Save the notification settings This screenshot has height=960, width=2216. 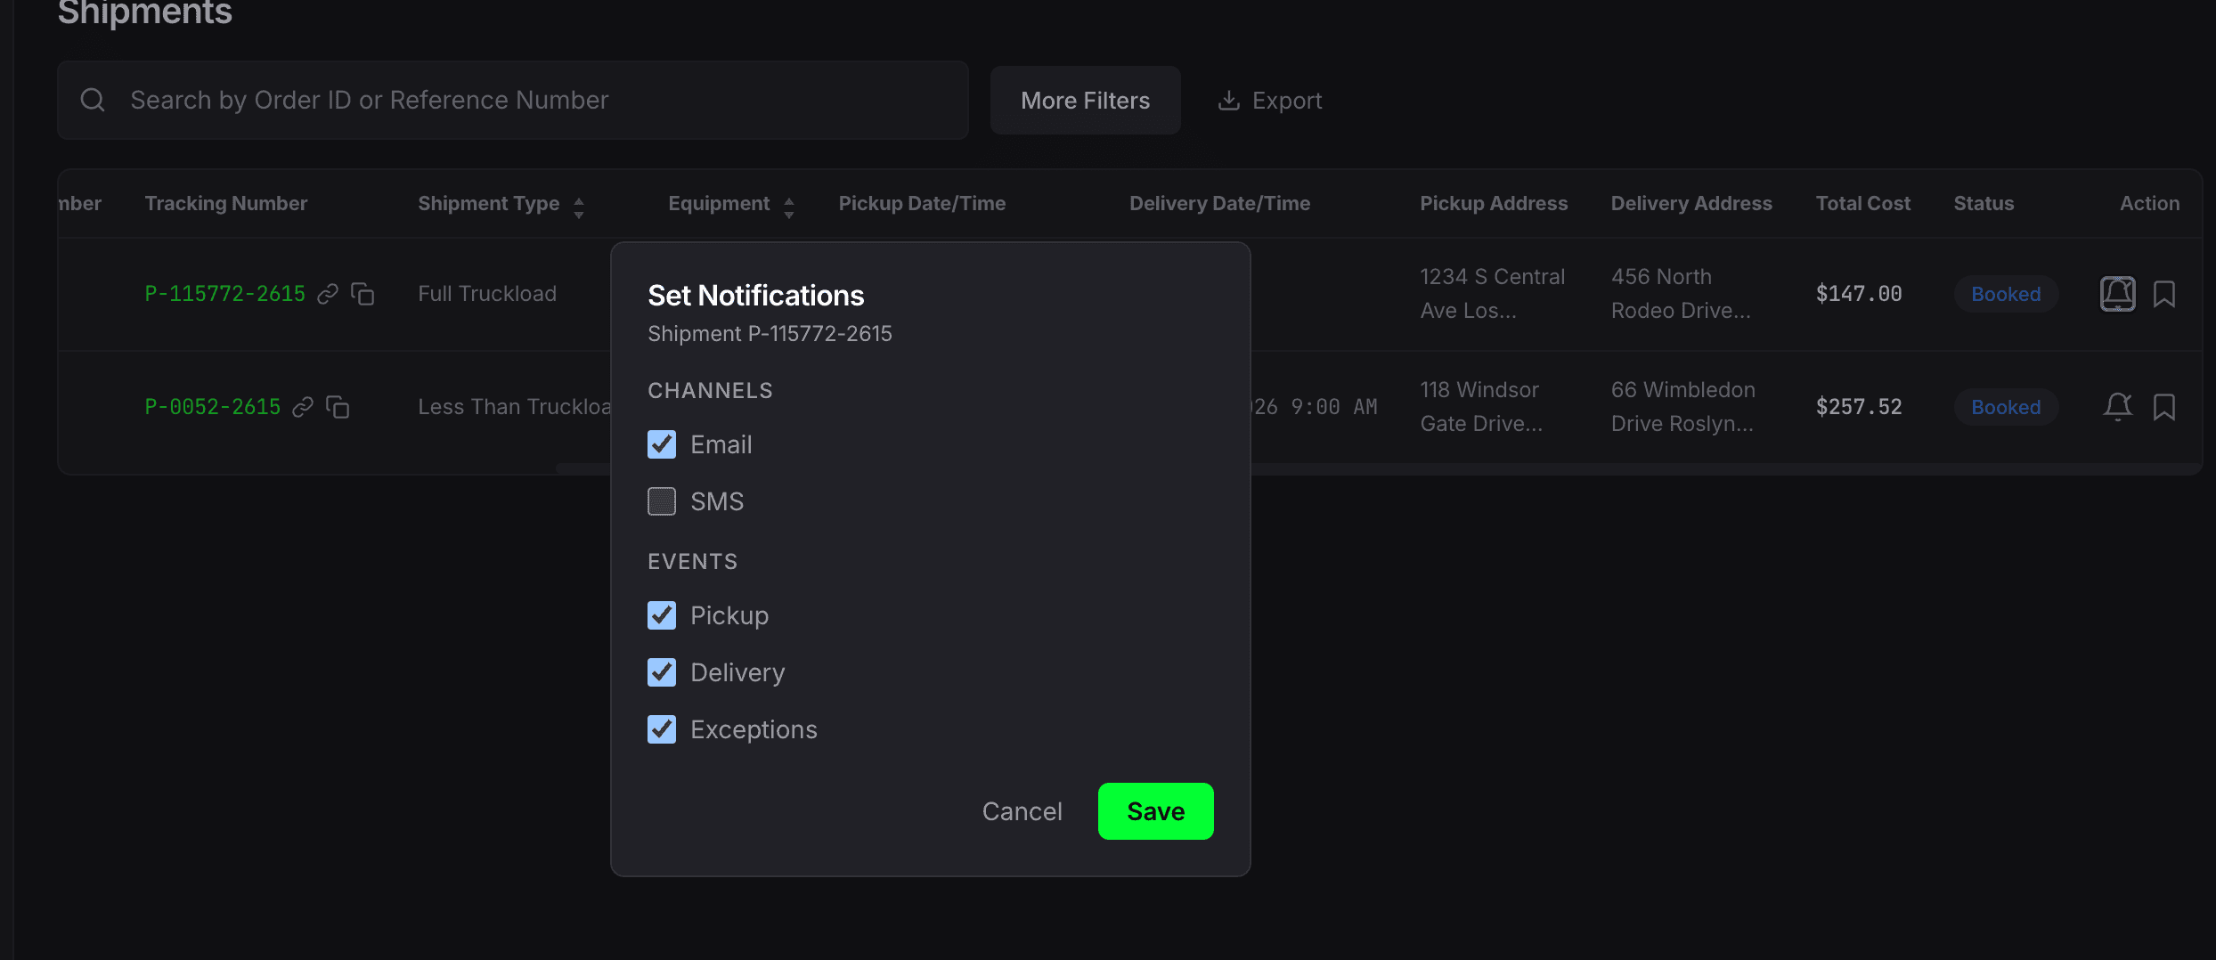point(1155,810)
